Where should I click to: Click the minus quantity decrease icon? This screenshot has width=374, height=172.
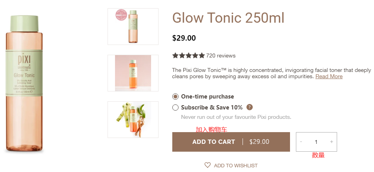click(301, 142)
